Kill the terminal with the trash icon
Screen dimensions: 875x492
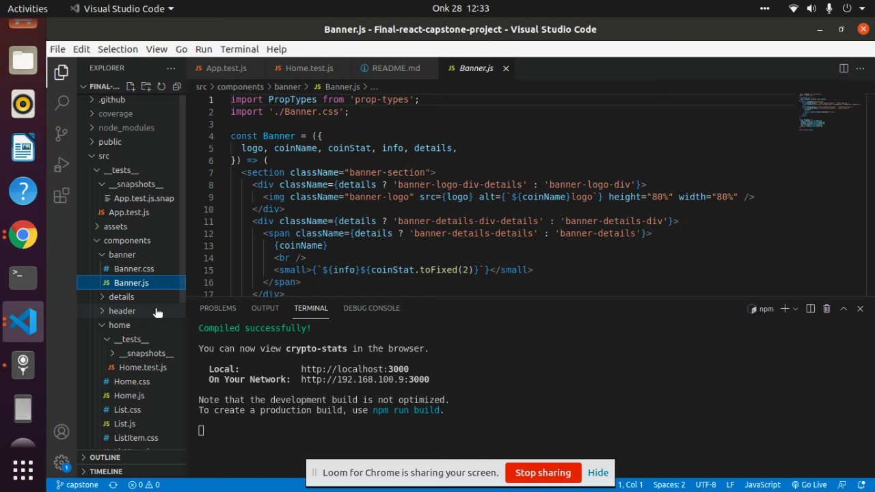click(x=826, y=309)
